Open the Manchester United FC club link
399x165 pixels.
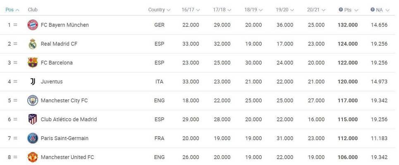point(67,157)
